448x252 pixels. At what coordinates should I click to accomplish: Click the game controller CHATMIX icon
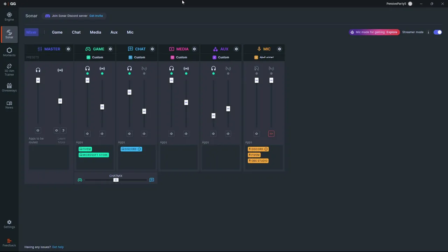point(80,180)
